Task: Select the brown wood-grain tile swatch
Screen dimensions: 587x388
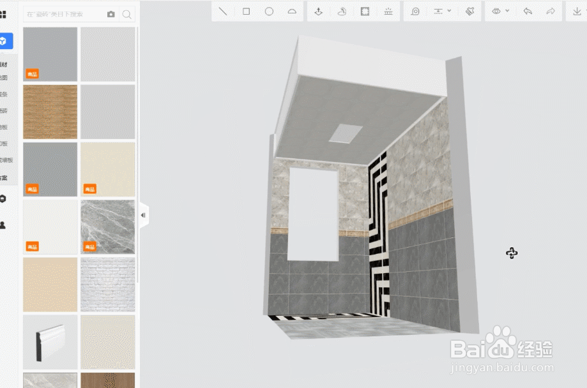Action: click(x=50, y=112)
